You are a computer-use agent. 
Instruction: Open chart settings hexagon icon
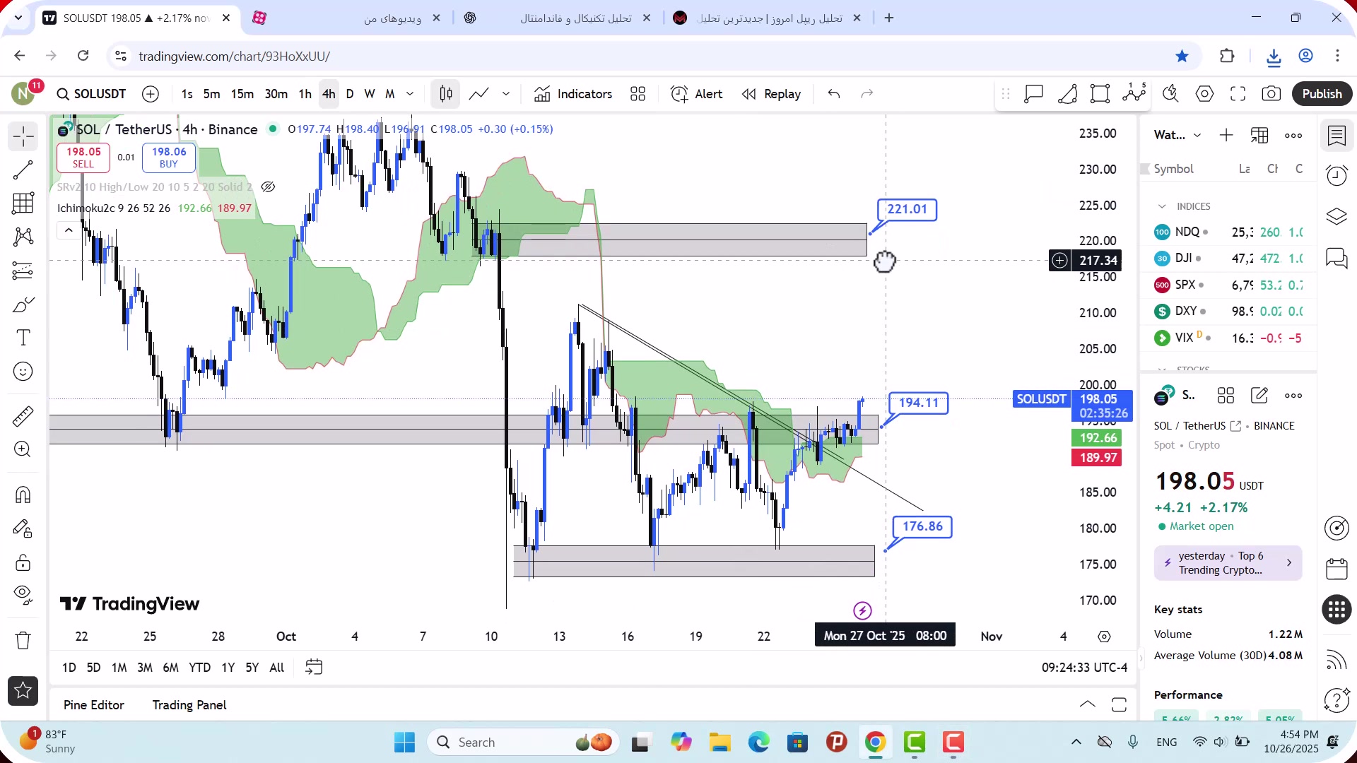1204,94
